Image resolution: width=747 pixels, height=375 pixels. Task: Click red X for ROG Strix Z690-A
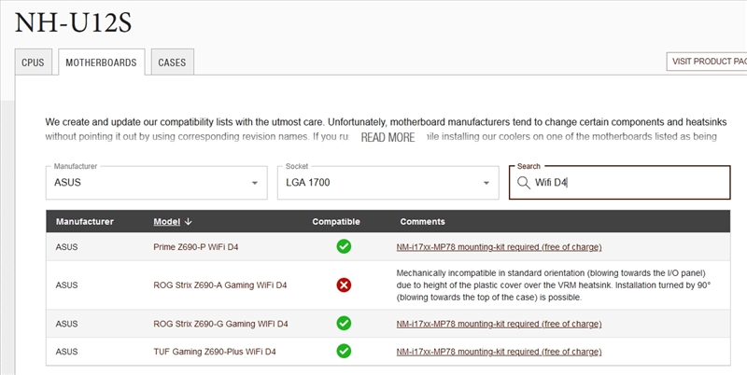344,285
